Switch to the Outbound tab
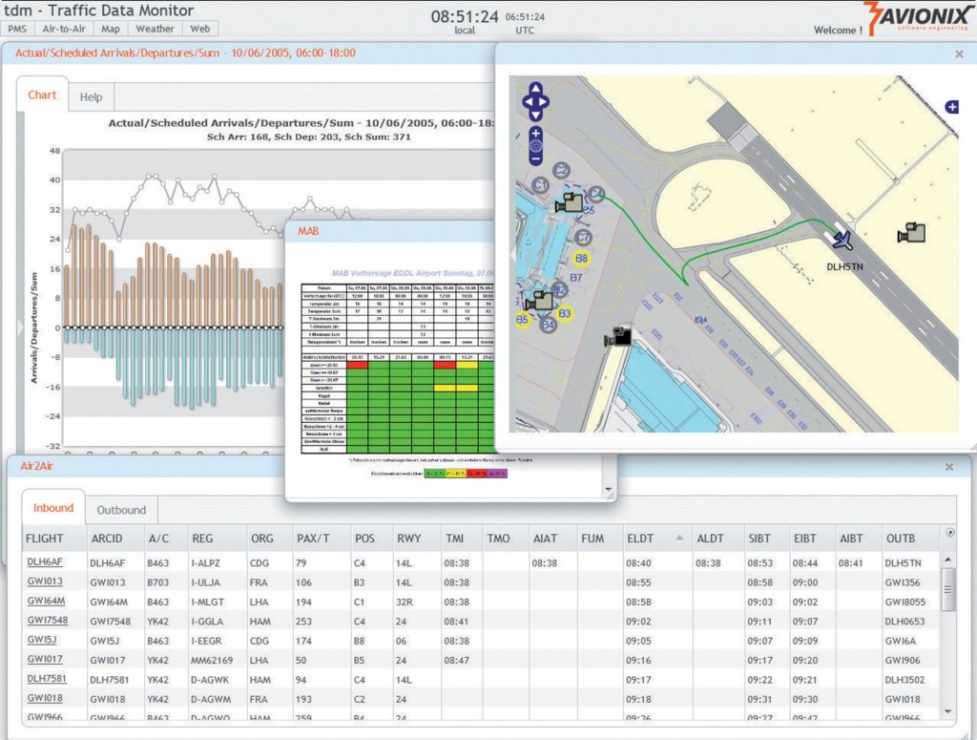The image size is (977, 740). coord(121,510)
